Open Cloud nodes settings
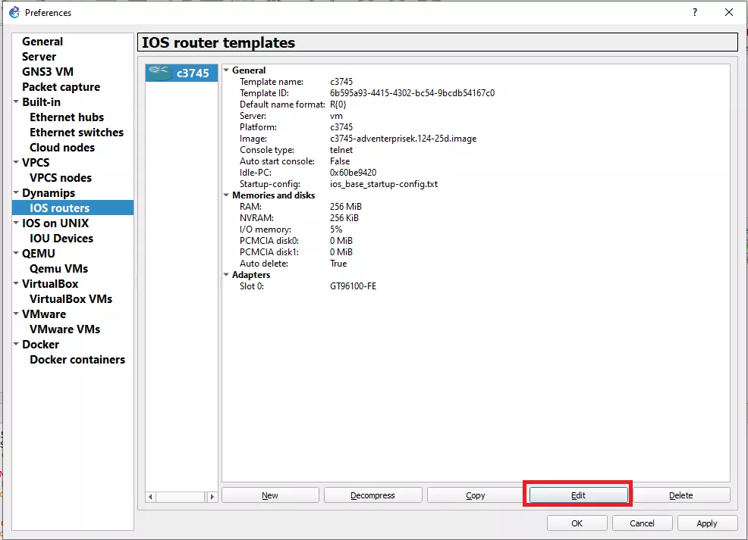This screenshot has width=748, height=540. tap(62, 148)
